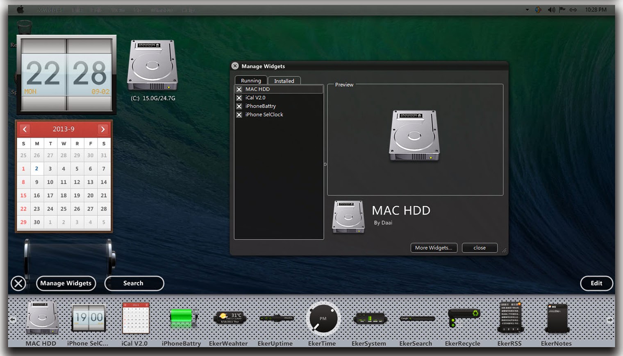Go to next month in the calendar widget
Screen dimensions: 623x356
tap(102, 129)
